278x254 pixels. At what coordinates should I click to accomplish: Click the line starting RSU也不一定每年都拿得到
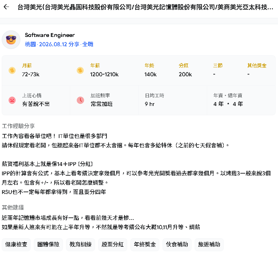coord(54,192)
